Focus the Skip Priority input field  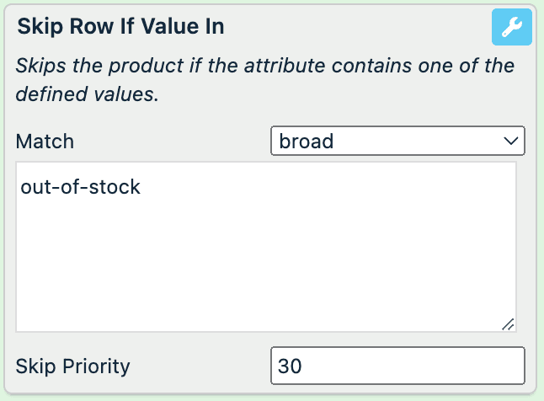(397, 366)
